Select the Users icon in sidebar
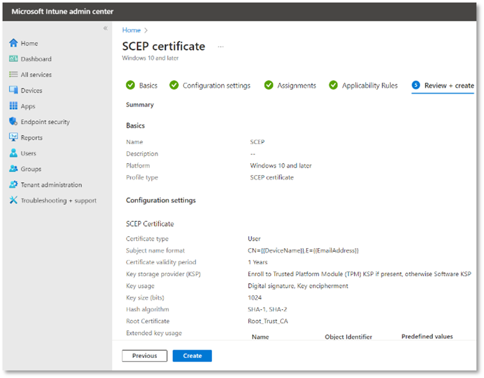This screenshot has width=484, height=378. point(13,154)
